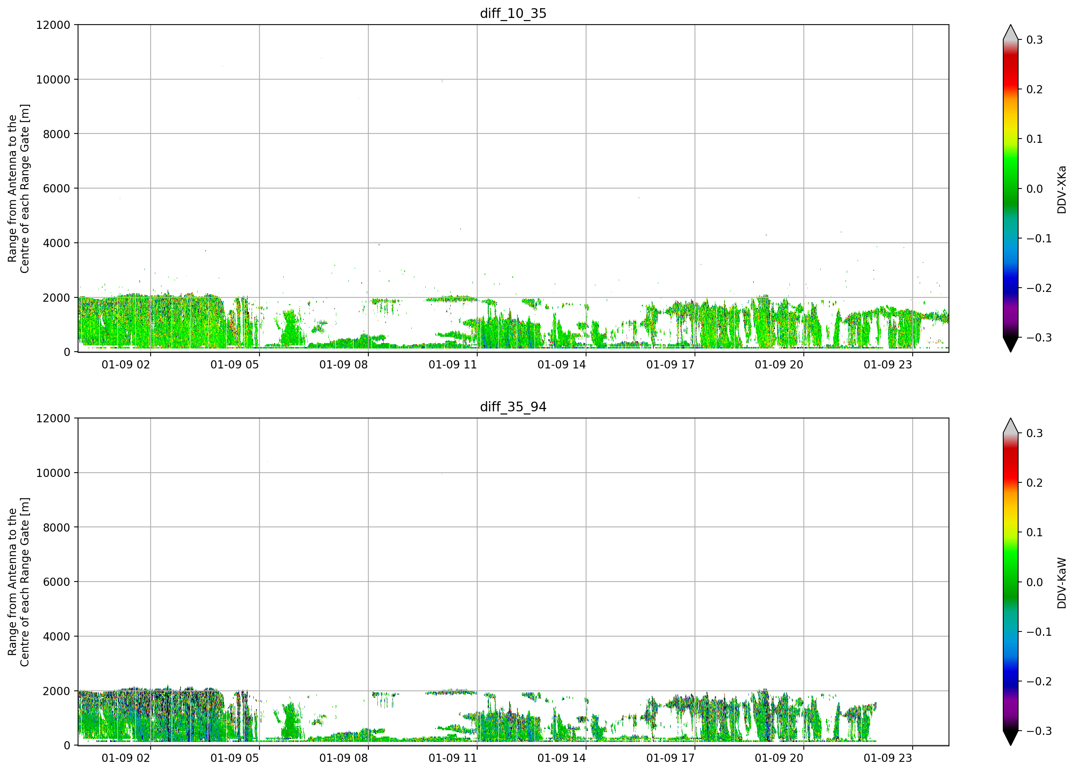This screenshot has height=772, width=1075.
Task: Click the 0.2 tick on the DDV-XKa colorbar
Action: [1035, 90]
